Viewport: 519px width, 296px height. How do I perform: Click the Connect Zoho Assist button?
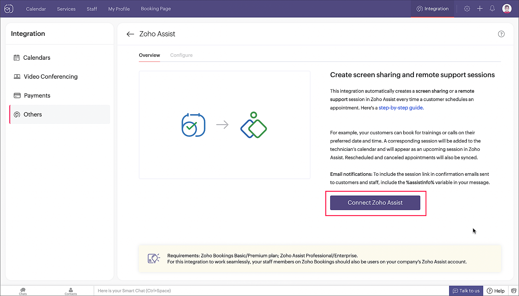click(375, 203)
